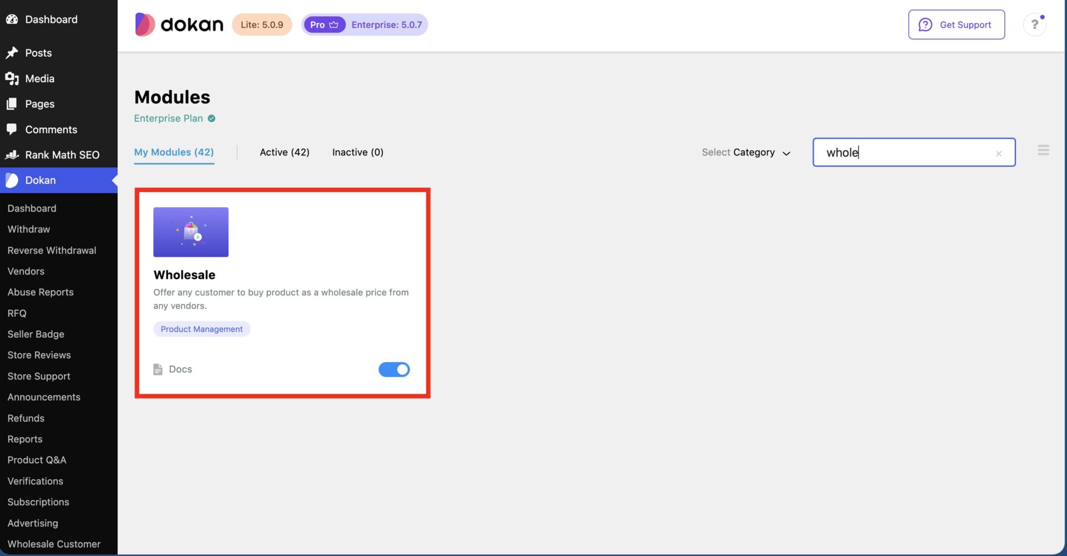Click the Rank Math SEO icon
The image size is (1067, 556).
click(12, 155)
